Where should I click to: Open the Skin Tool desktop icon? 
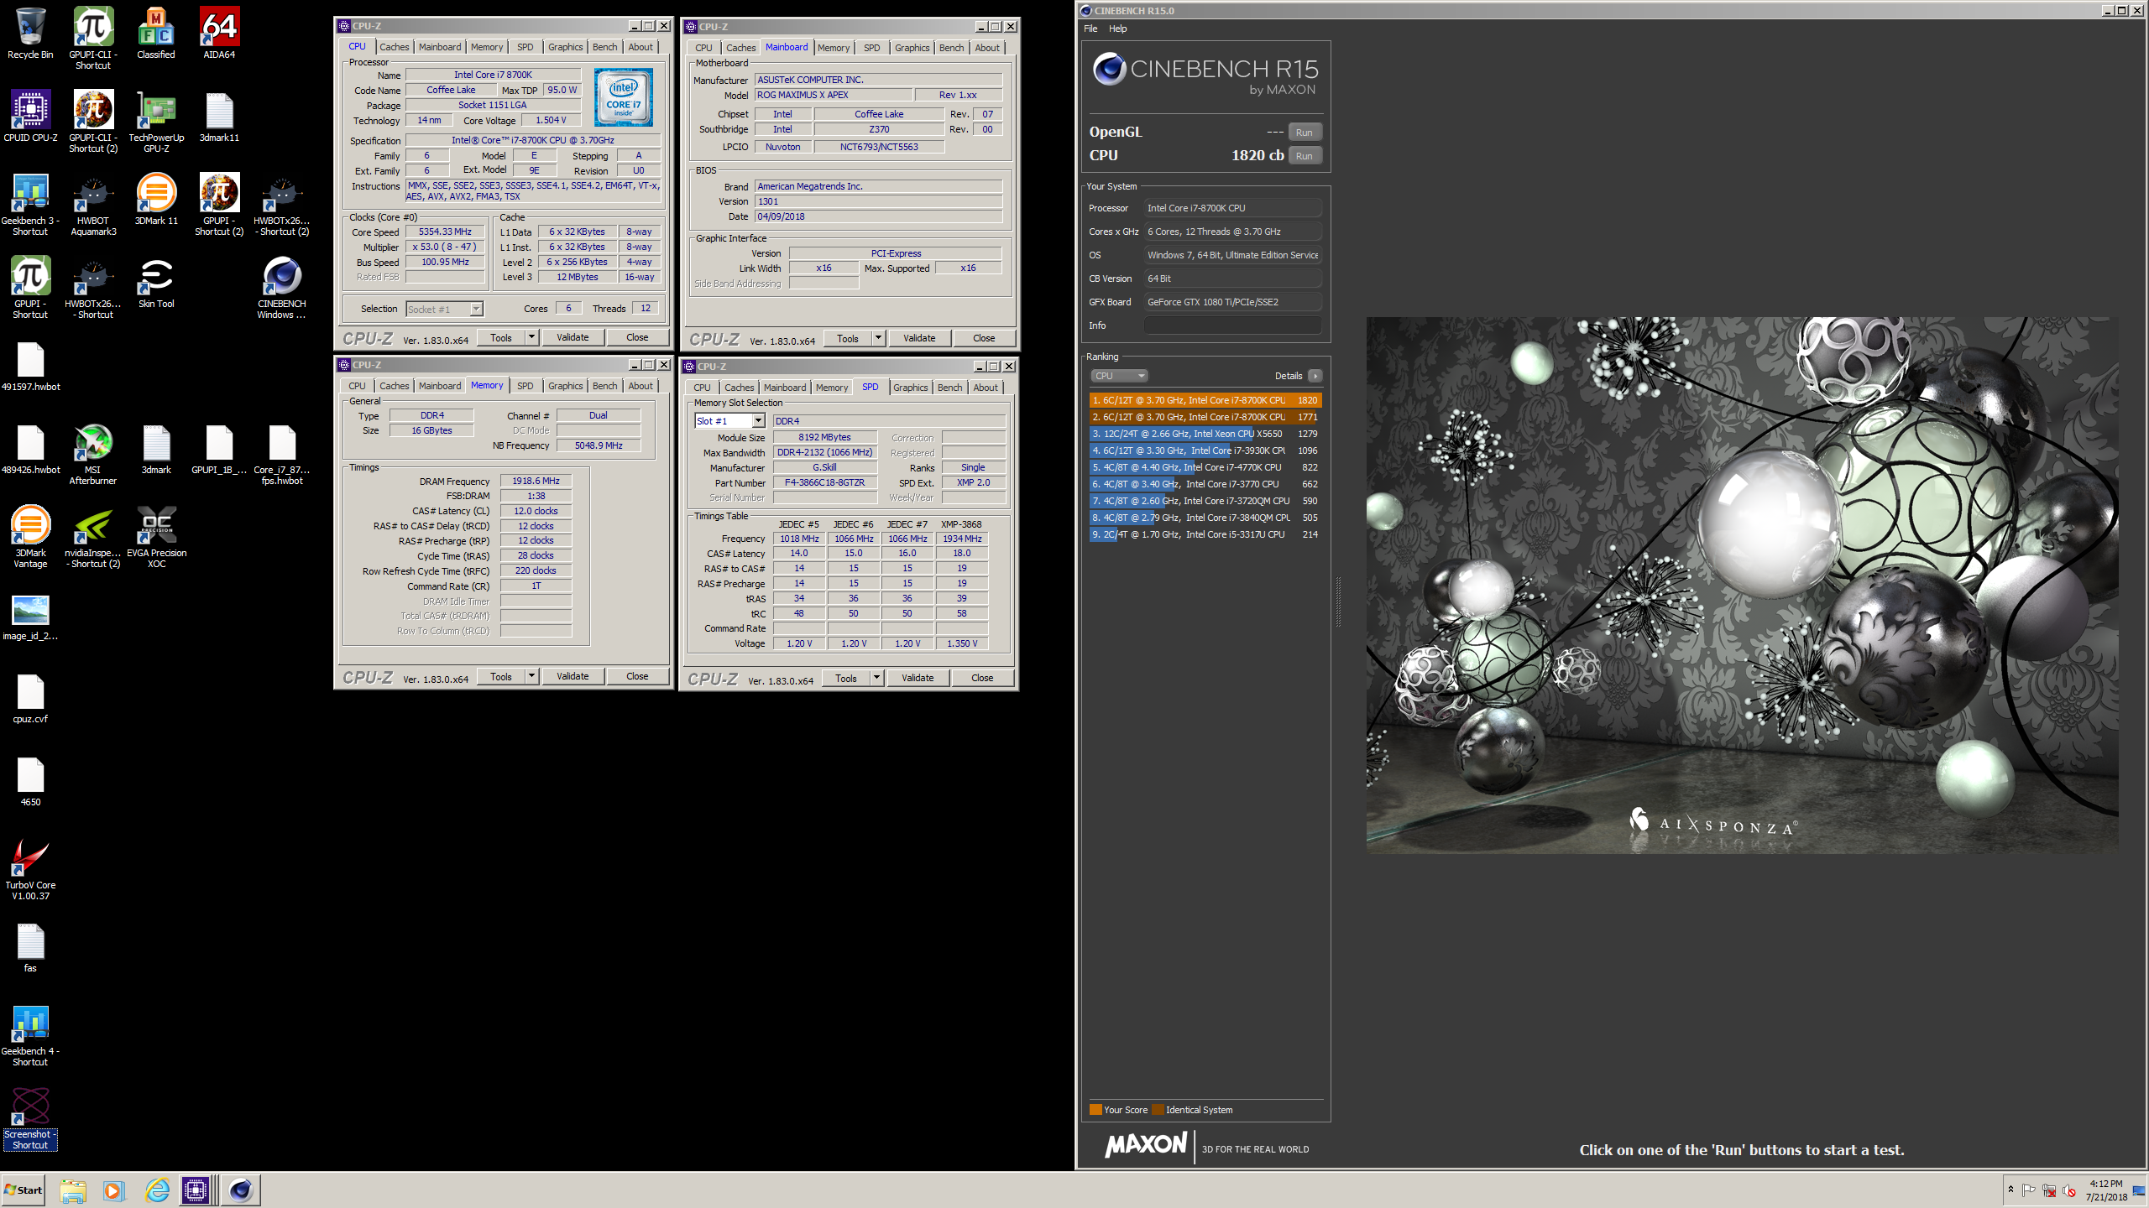point(156,283)
